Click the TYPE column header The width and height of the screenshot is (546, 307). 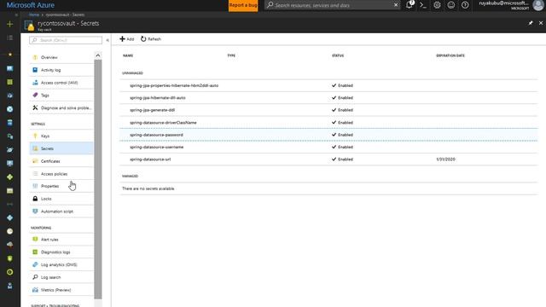(x=231, y=55)
